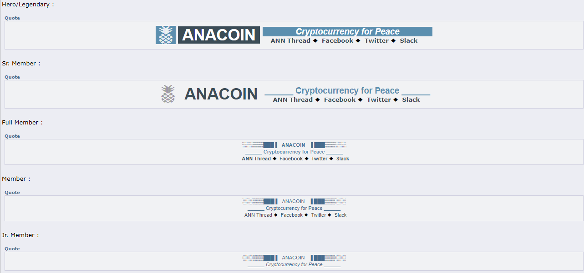Open ANN Thread link in Hero/Legendary signature
This screenshot has height=273, width=584.
[290, 41]
